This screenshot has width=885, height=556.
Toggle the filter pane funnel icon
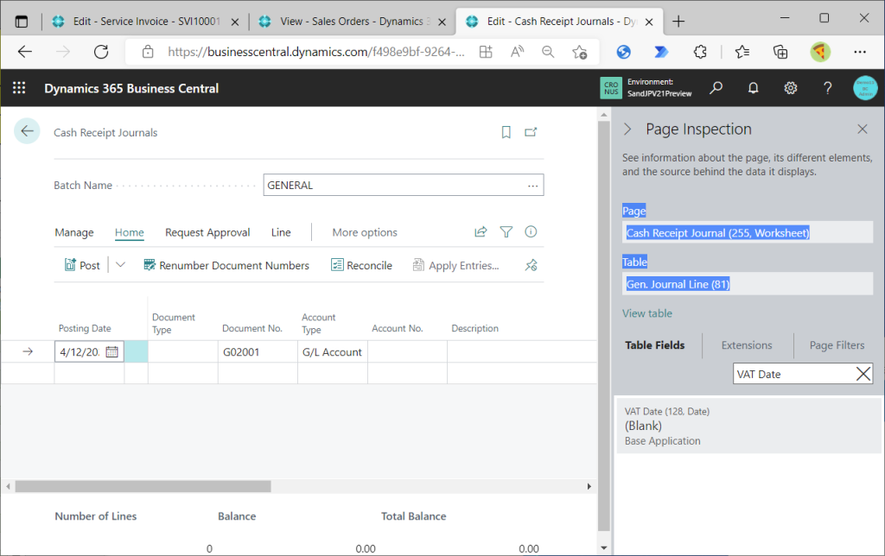click(x=506, y=231)
